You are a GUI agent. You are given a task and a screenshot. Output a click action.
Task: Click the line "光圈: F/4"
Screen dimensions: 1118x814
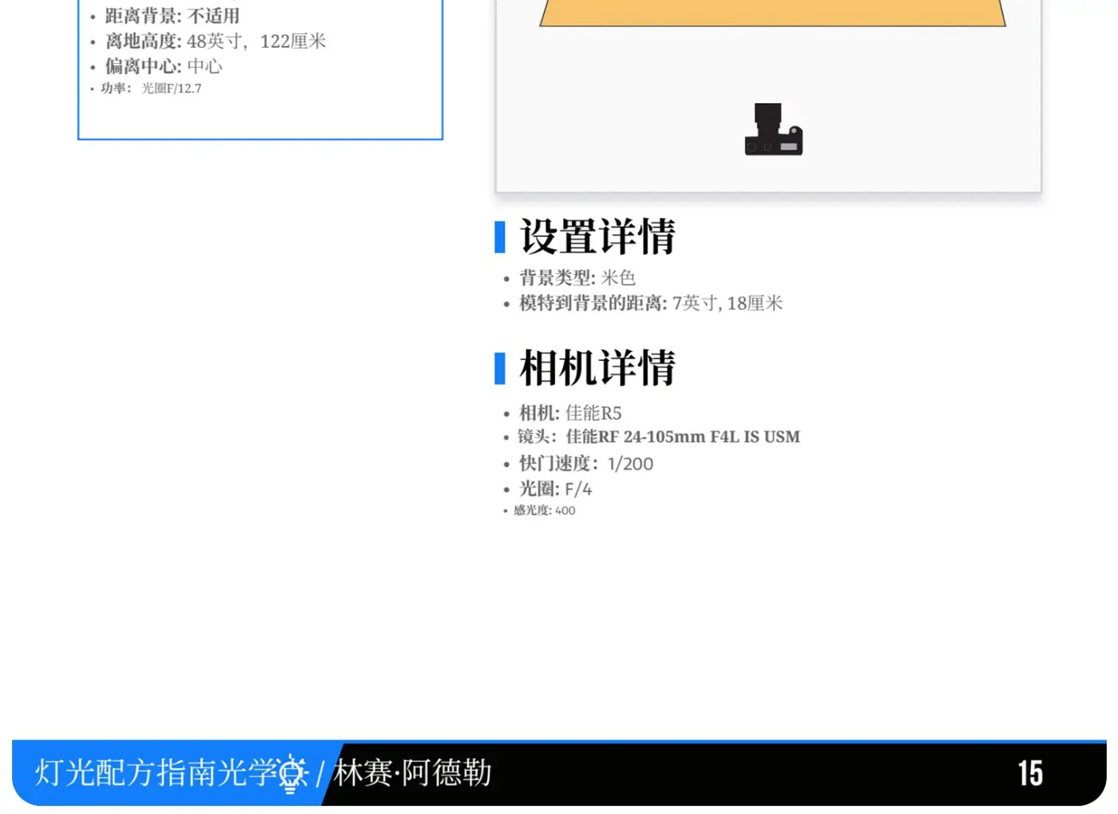click(556, 489)
